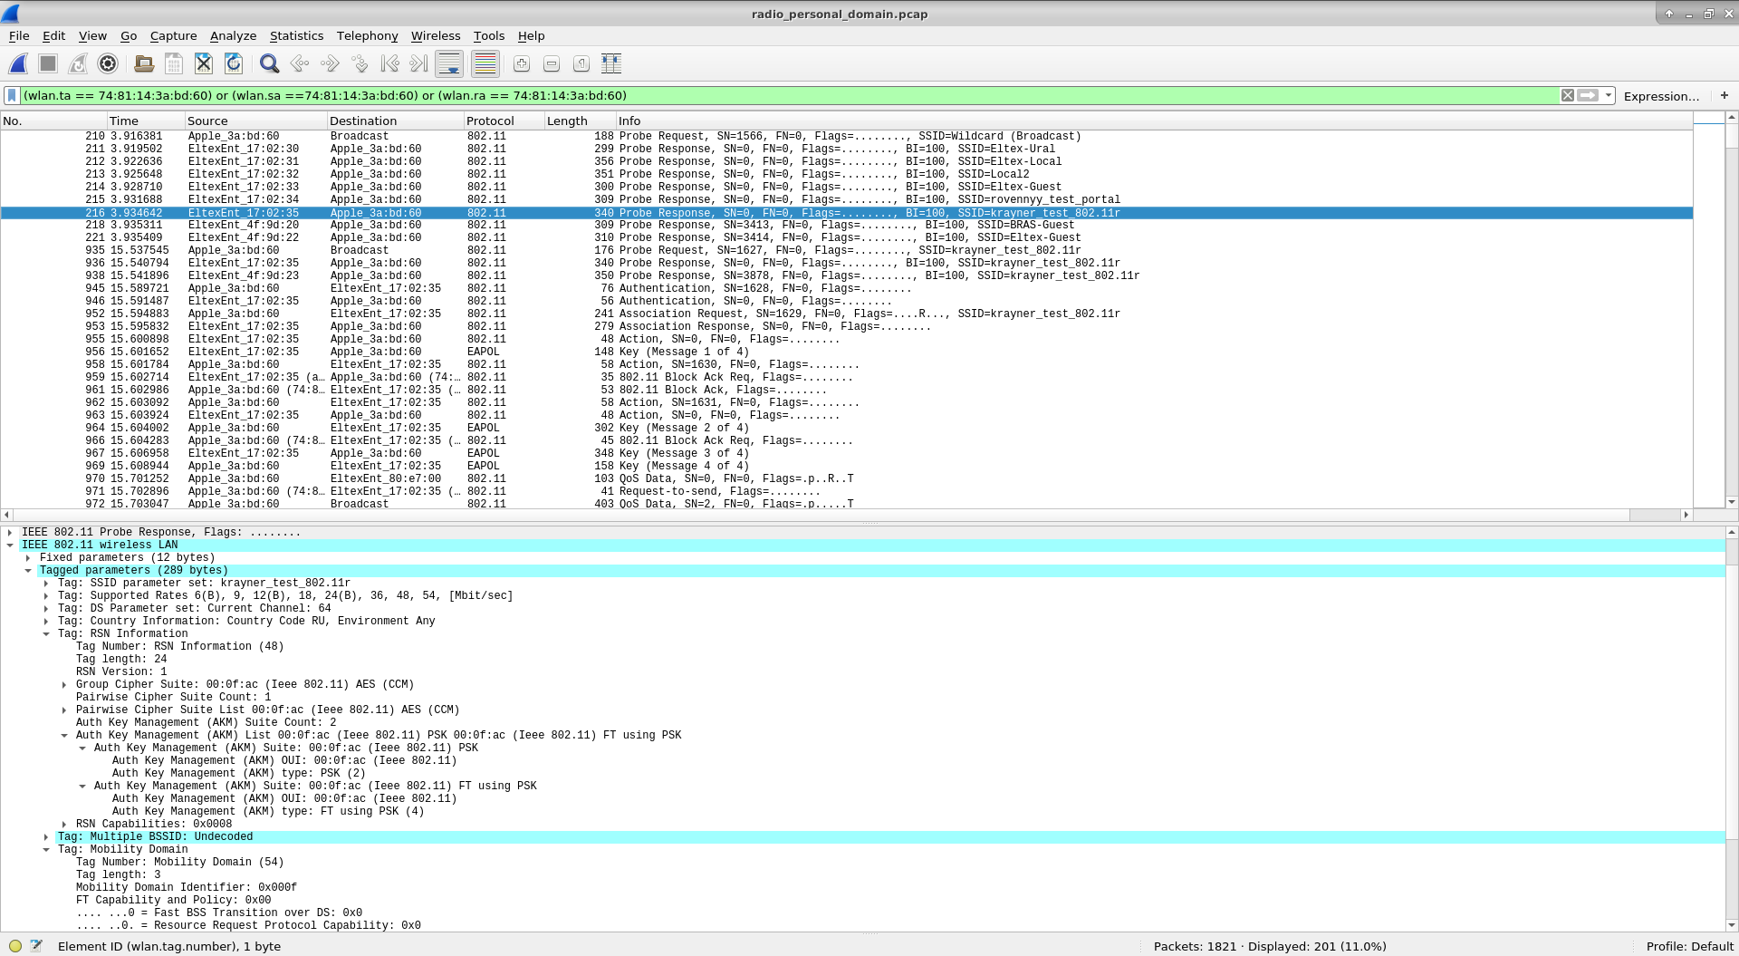
Task: Open the Wireless menu
Action: tap(435, 36)
